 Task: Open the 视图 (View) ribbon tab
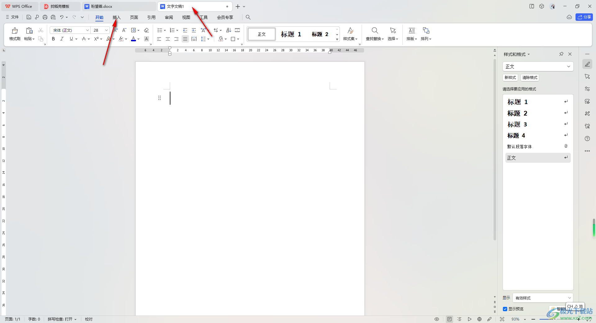pos(186,17)
